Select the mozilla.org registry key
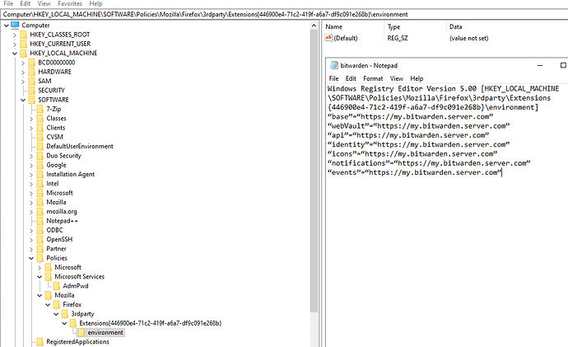The width and height of the screenshot is (568, 347). (x=62, y=211)
